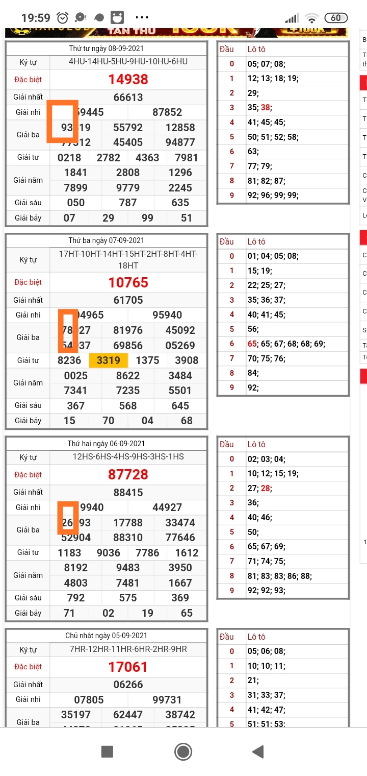Click fourth prize number 9036
This screenshot has width=367, height=776.
[109, 553]
